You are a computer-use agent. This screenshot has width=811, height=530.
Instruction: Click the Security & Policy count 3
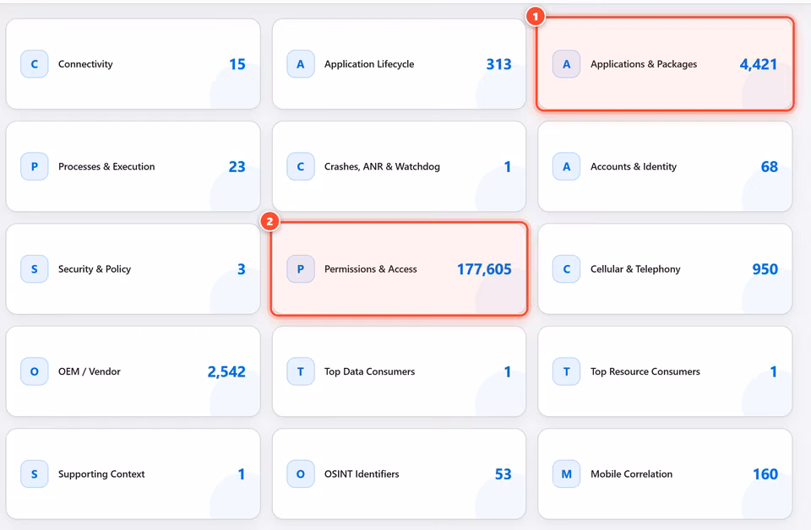[241, 268]
